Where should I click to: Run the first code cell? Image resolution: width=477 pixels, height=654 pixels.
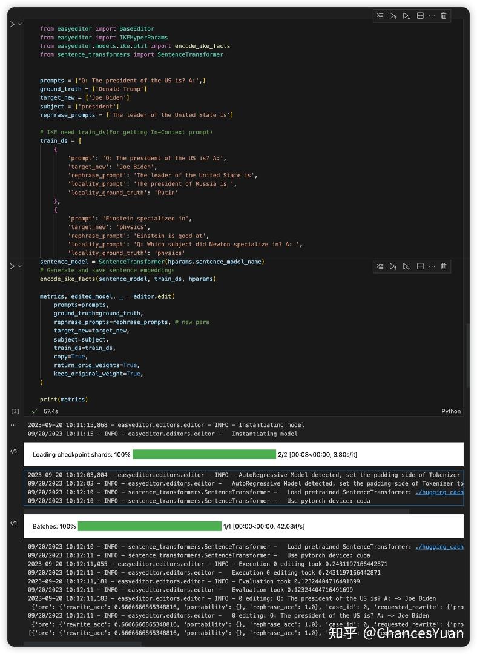pyautogui.click(x=11, y=24)
